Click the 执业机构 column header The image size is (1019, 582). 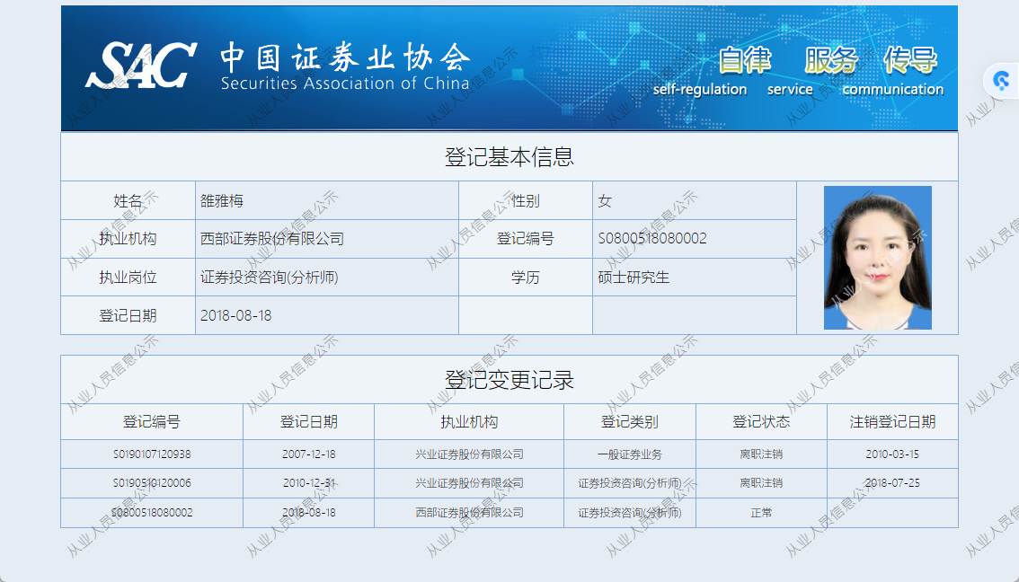click(x=469, y=422)
